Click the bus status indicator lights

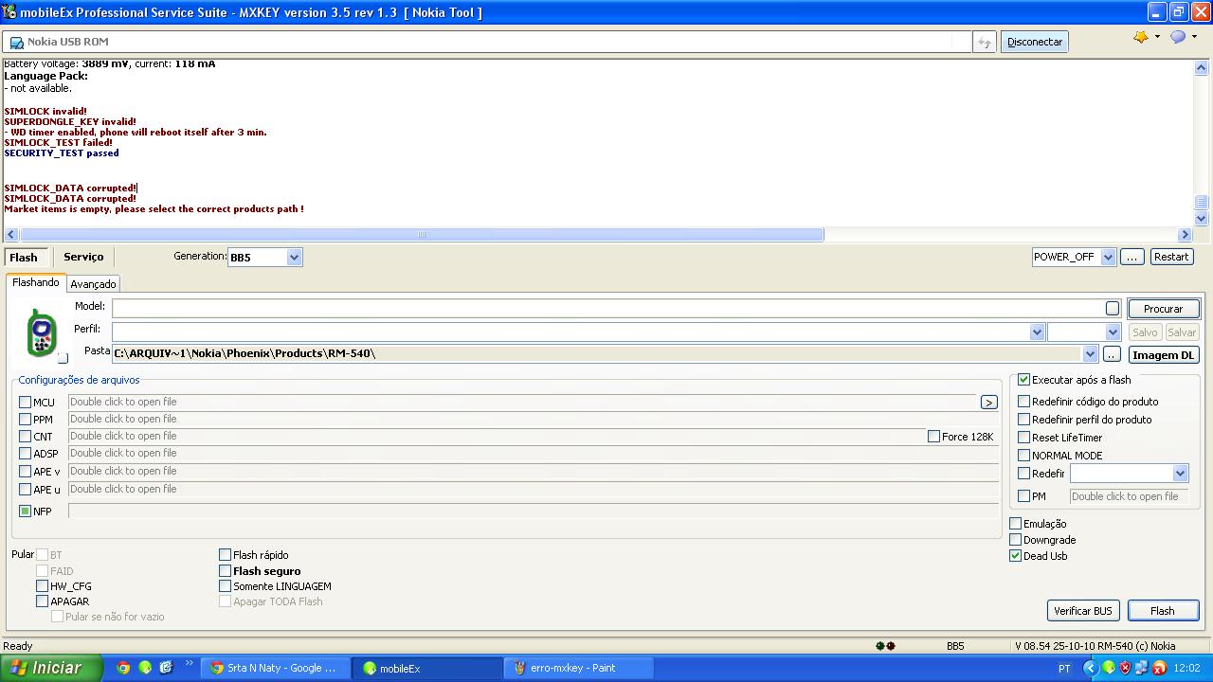[885, 646]
